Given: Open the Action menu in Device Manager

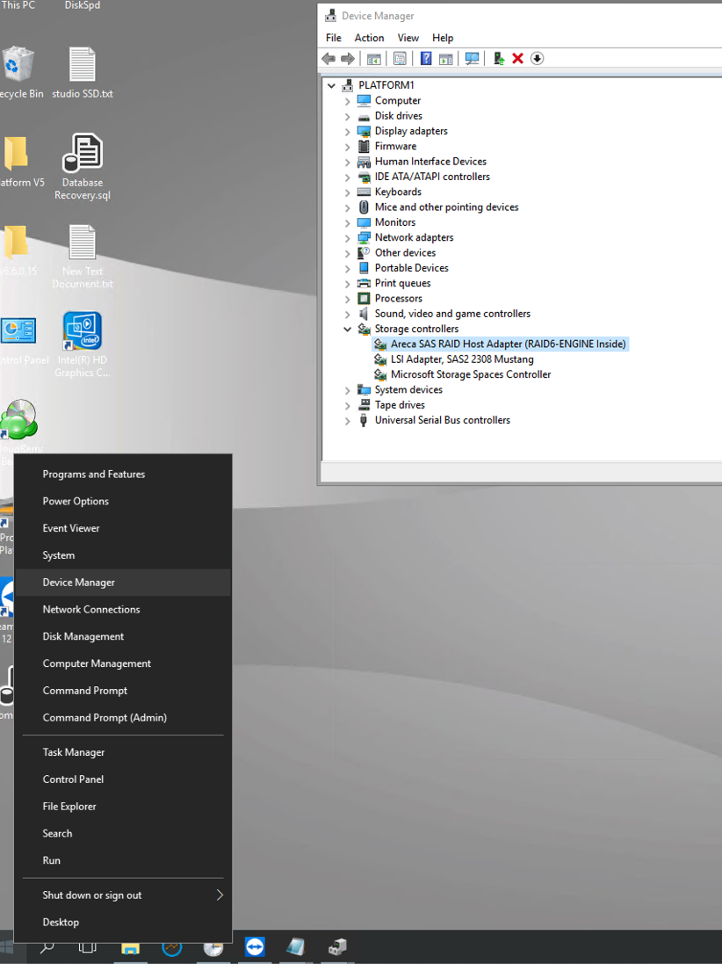Looking at the screenshot, I should pos(369,38).
